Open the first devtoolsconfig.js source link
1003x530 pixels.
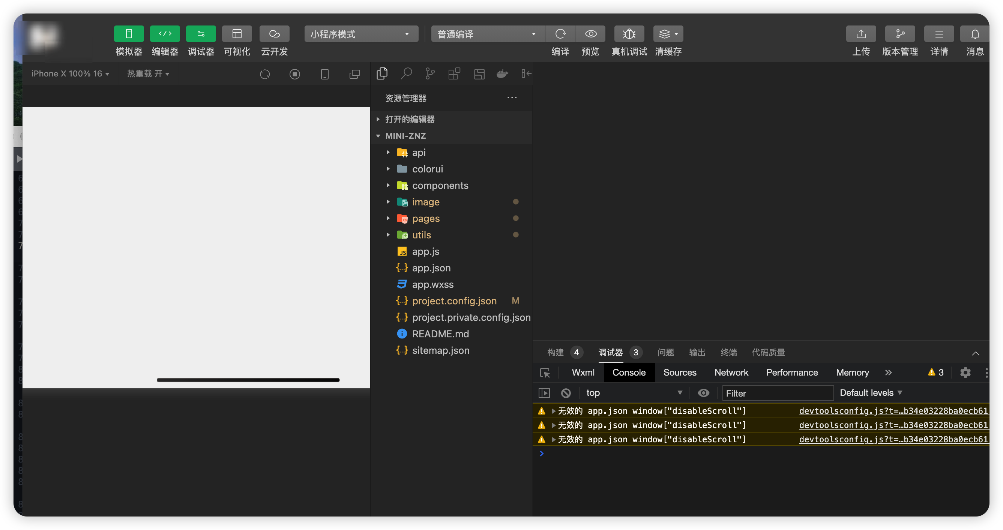point(893,411)
